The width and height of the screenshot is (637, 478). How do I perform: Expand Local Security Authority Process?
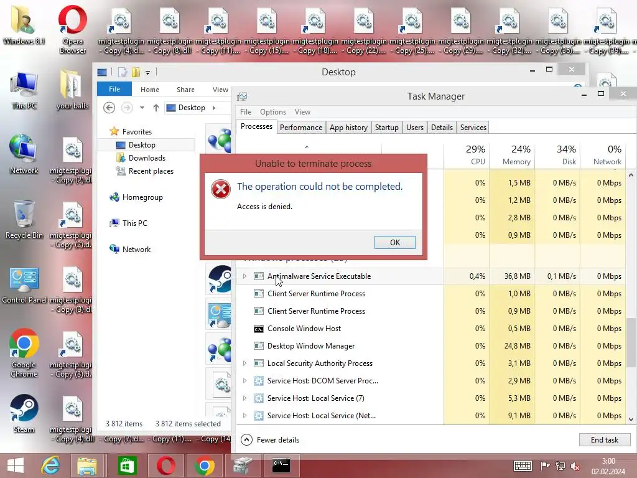point(244,363)
